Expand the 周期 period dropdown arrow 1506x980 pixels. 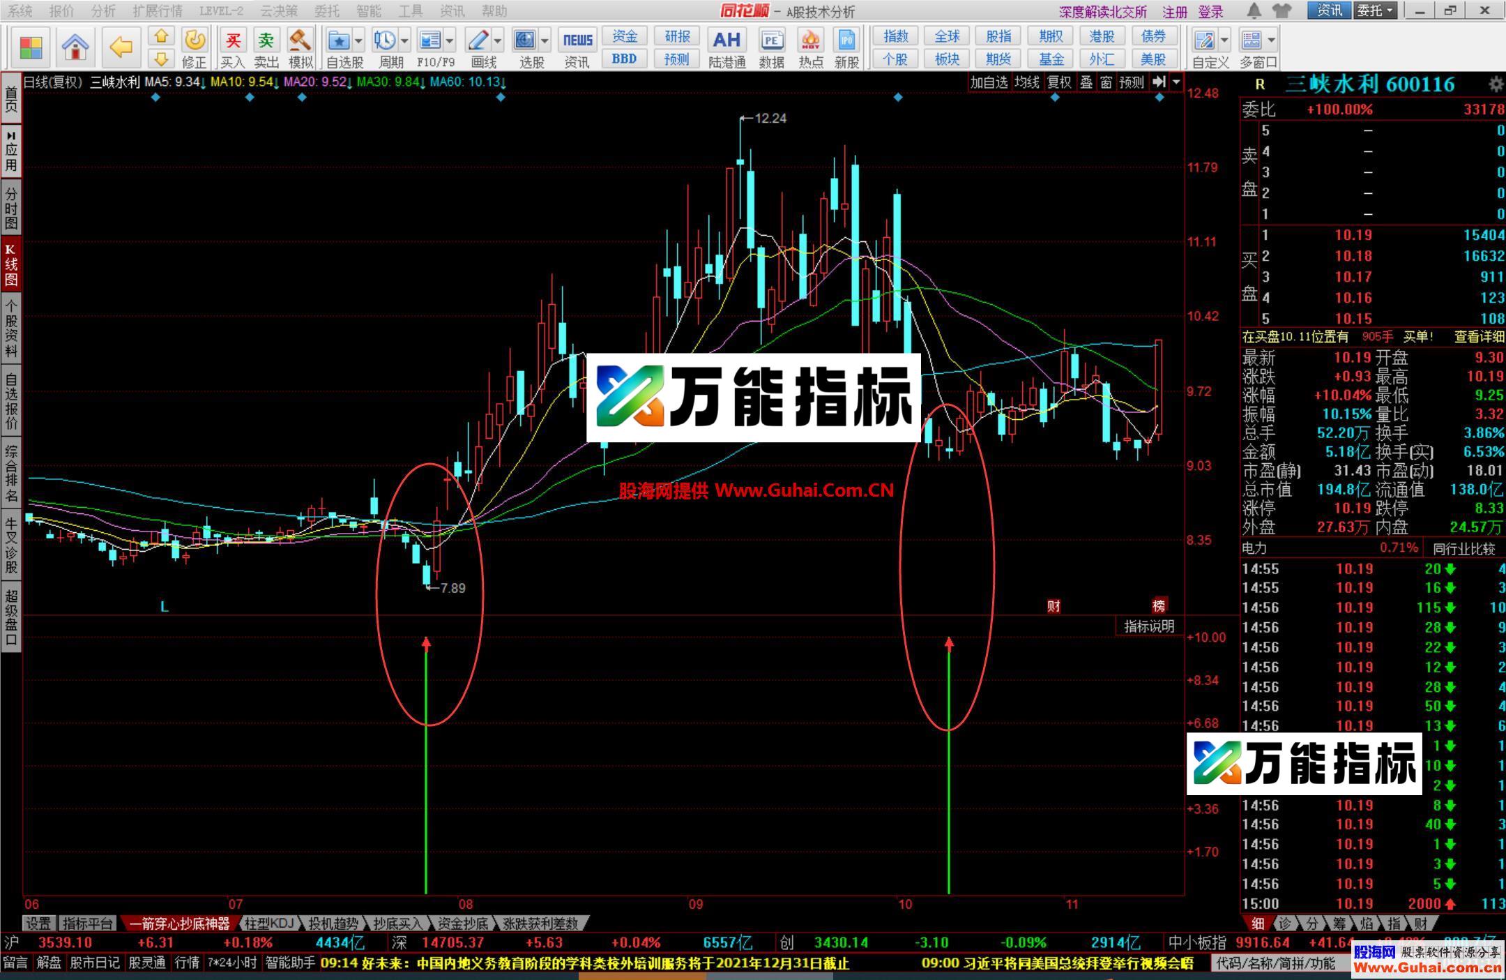tap(404, 40)
